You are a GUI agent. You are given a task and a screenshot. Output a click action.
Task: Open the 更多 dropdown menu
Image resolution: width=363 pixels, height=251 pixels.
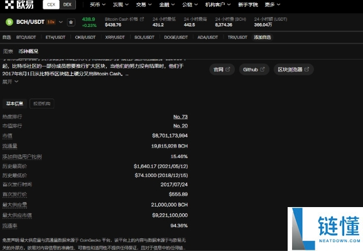273,4
